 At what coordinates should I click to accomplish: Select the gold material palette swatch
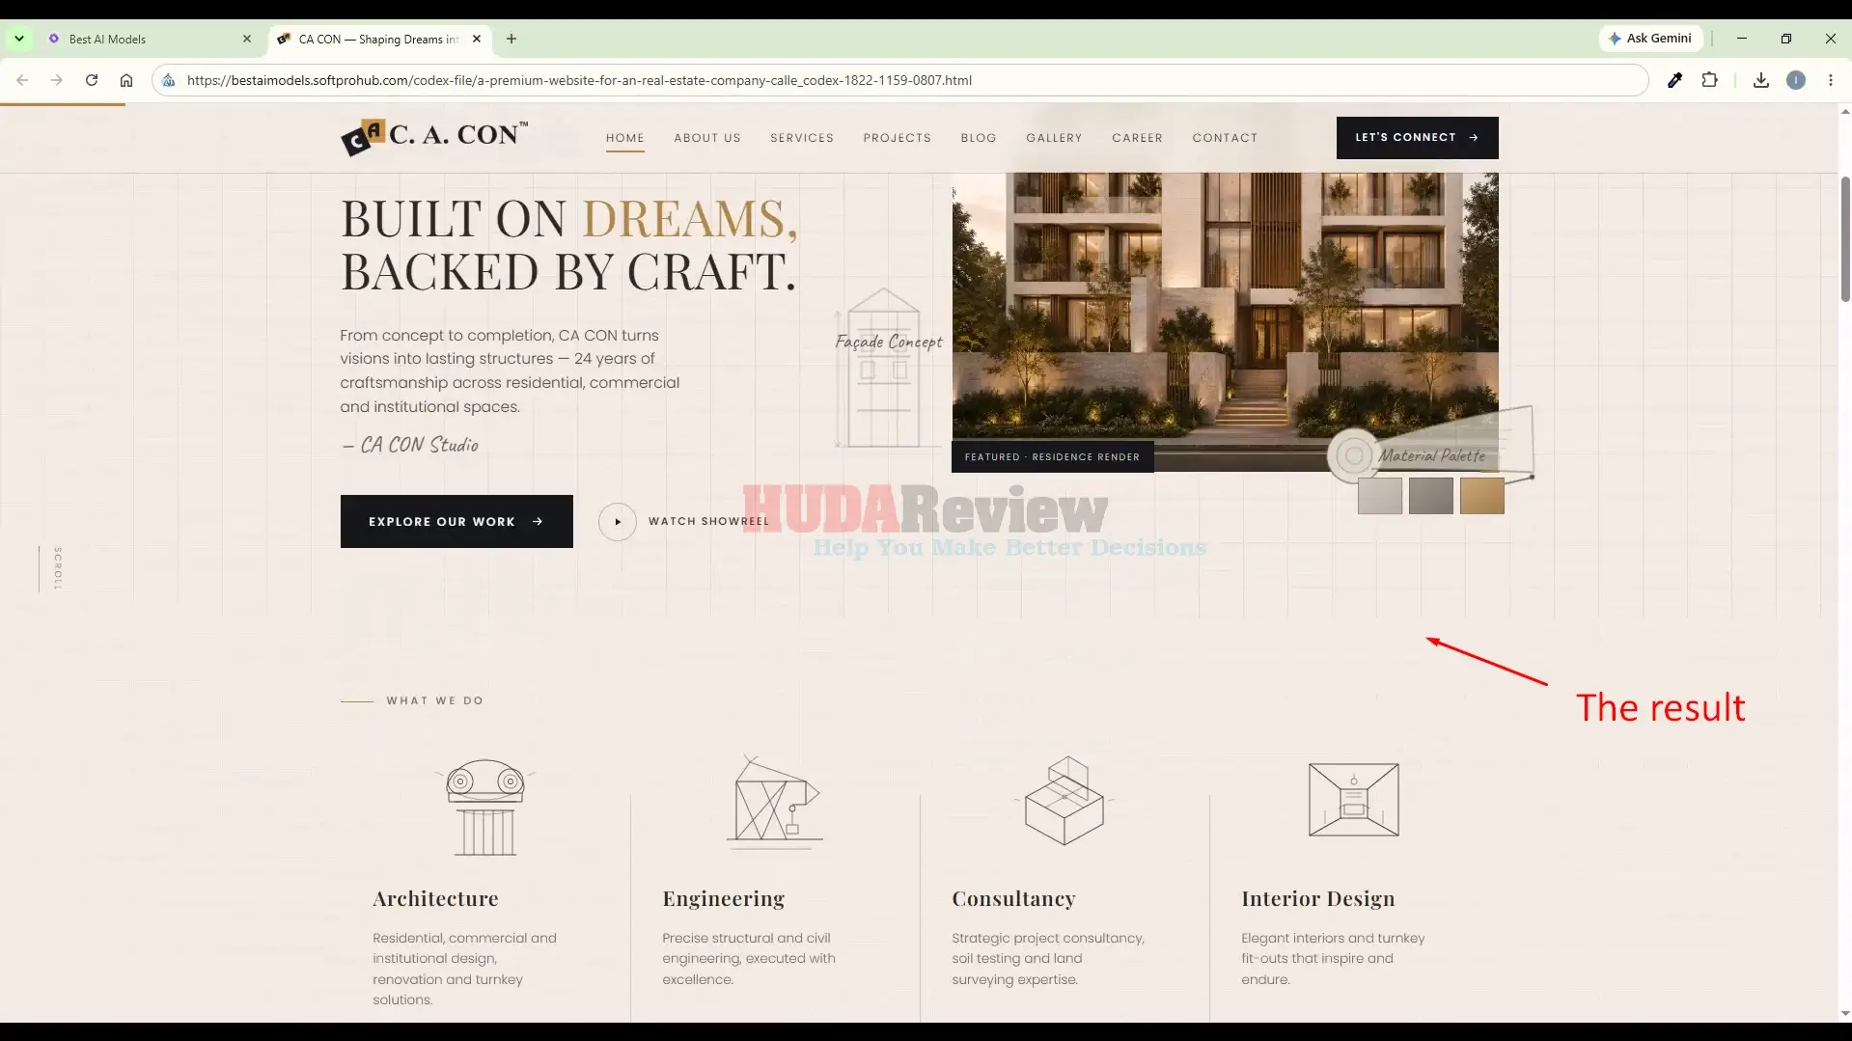click(x=1481, y=496)
